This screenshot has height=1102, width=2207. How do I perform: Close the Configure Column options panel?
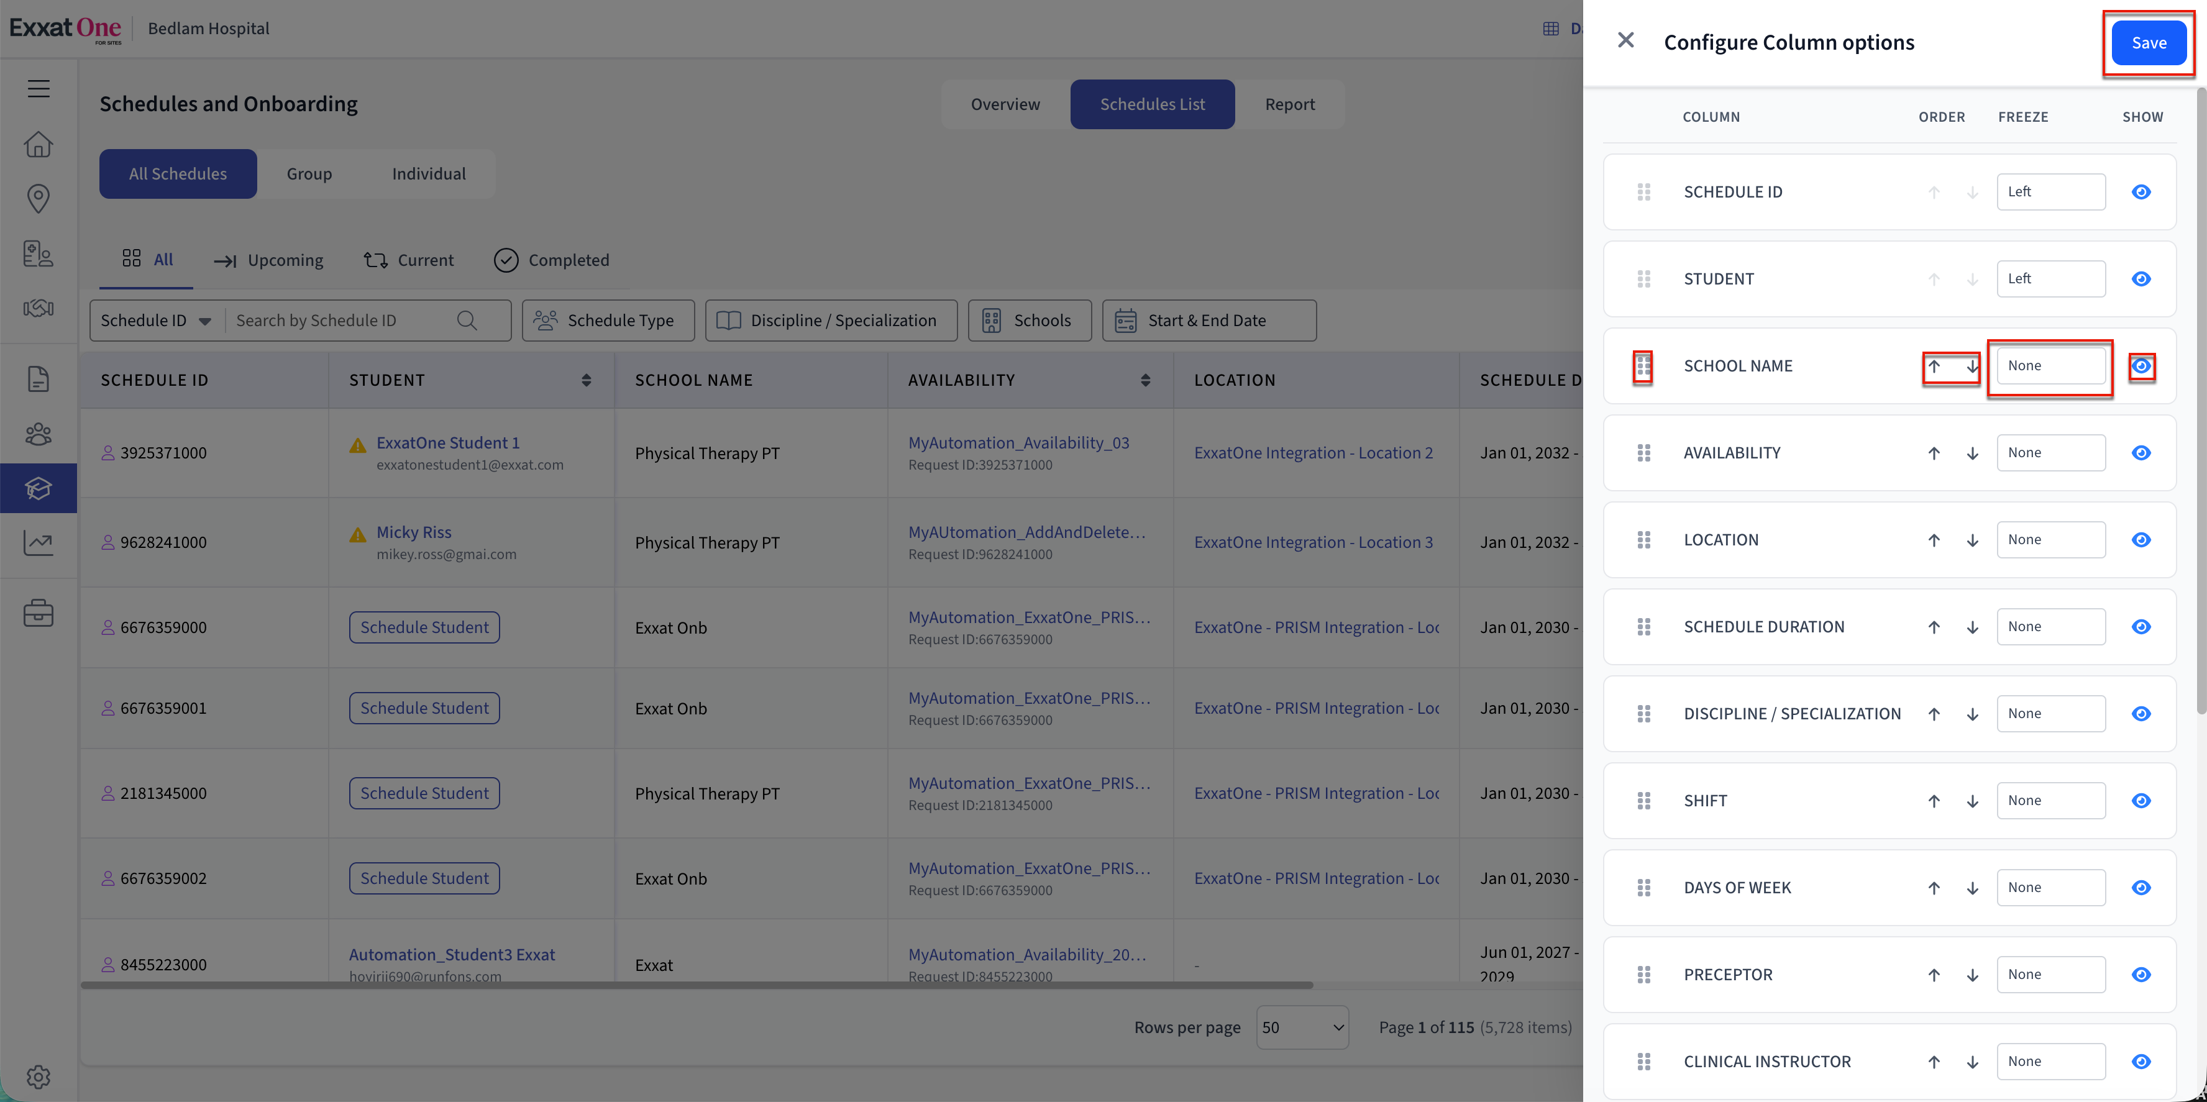click(x=1625, y=40)
